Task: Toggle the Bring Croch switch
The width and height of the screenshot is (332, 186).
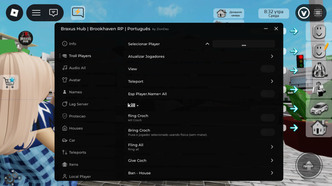Action: pos(267,132)
